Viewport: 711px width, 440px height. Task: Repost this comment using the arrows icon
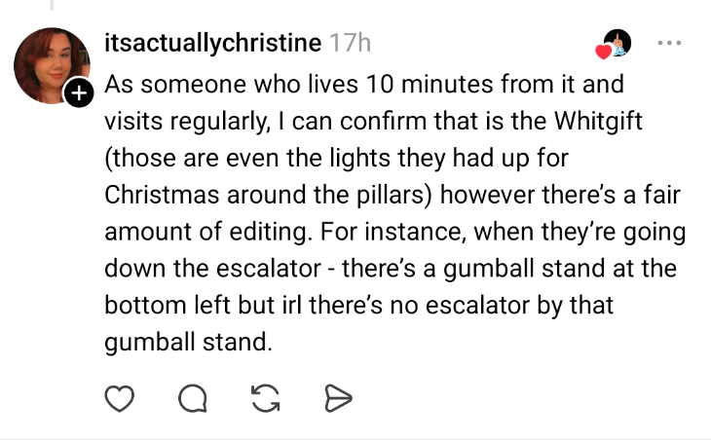pyautogui.click(x=264, y=397)
